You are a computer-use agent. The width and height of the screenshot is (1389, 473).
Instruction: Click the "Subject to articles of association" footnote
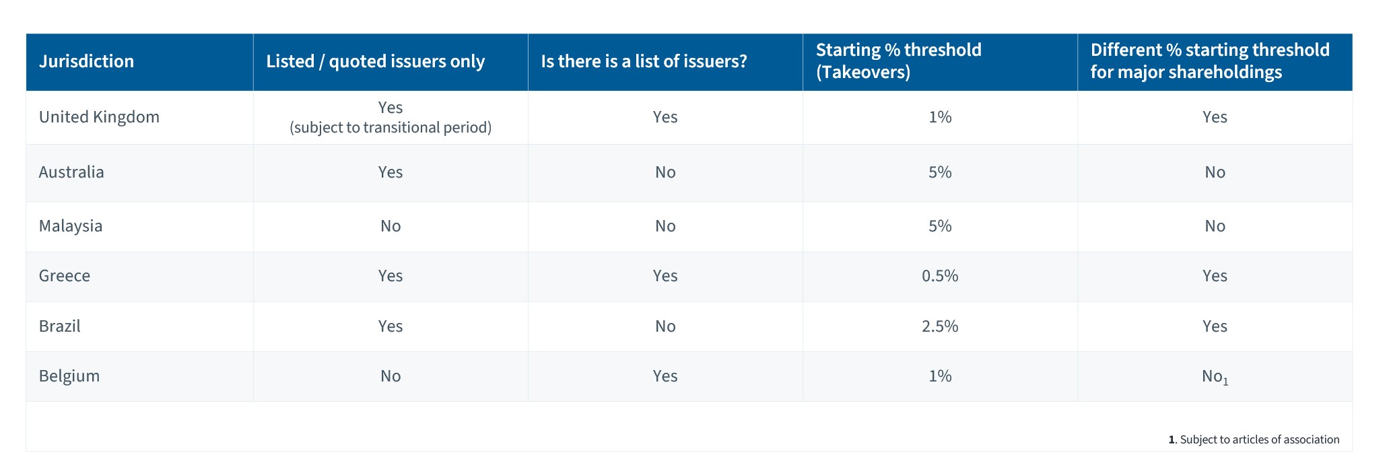[1254, 439]
